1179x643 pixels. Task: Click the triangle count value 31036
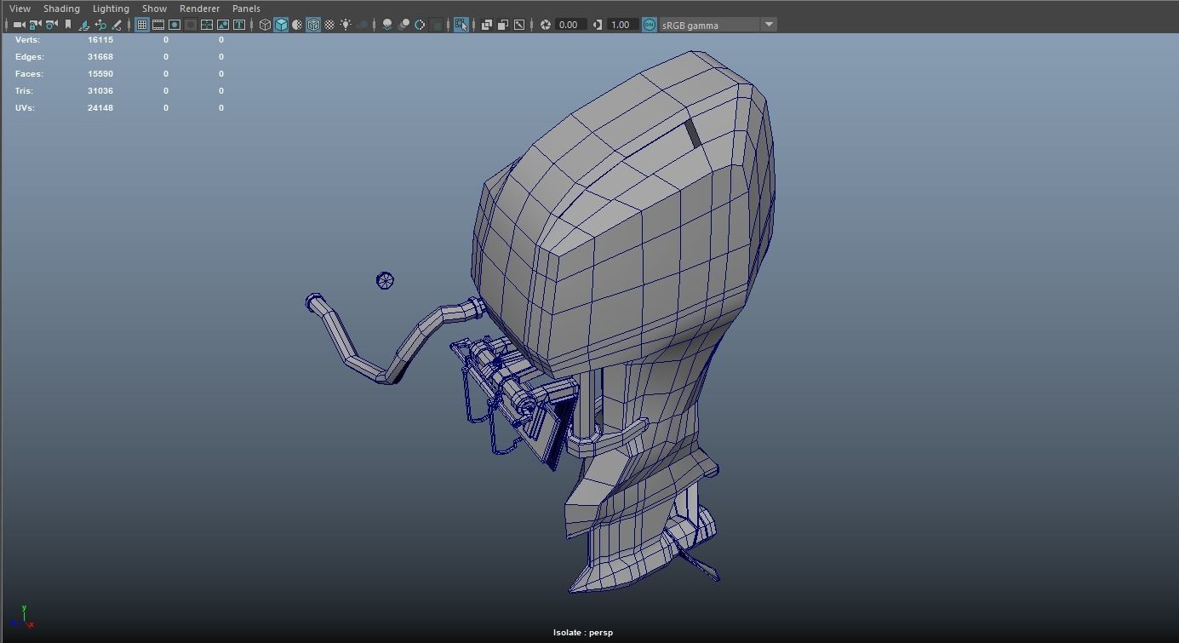(x=100, y=91)
